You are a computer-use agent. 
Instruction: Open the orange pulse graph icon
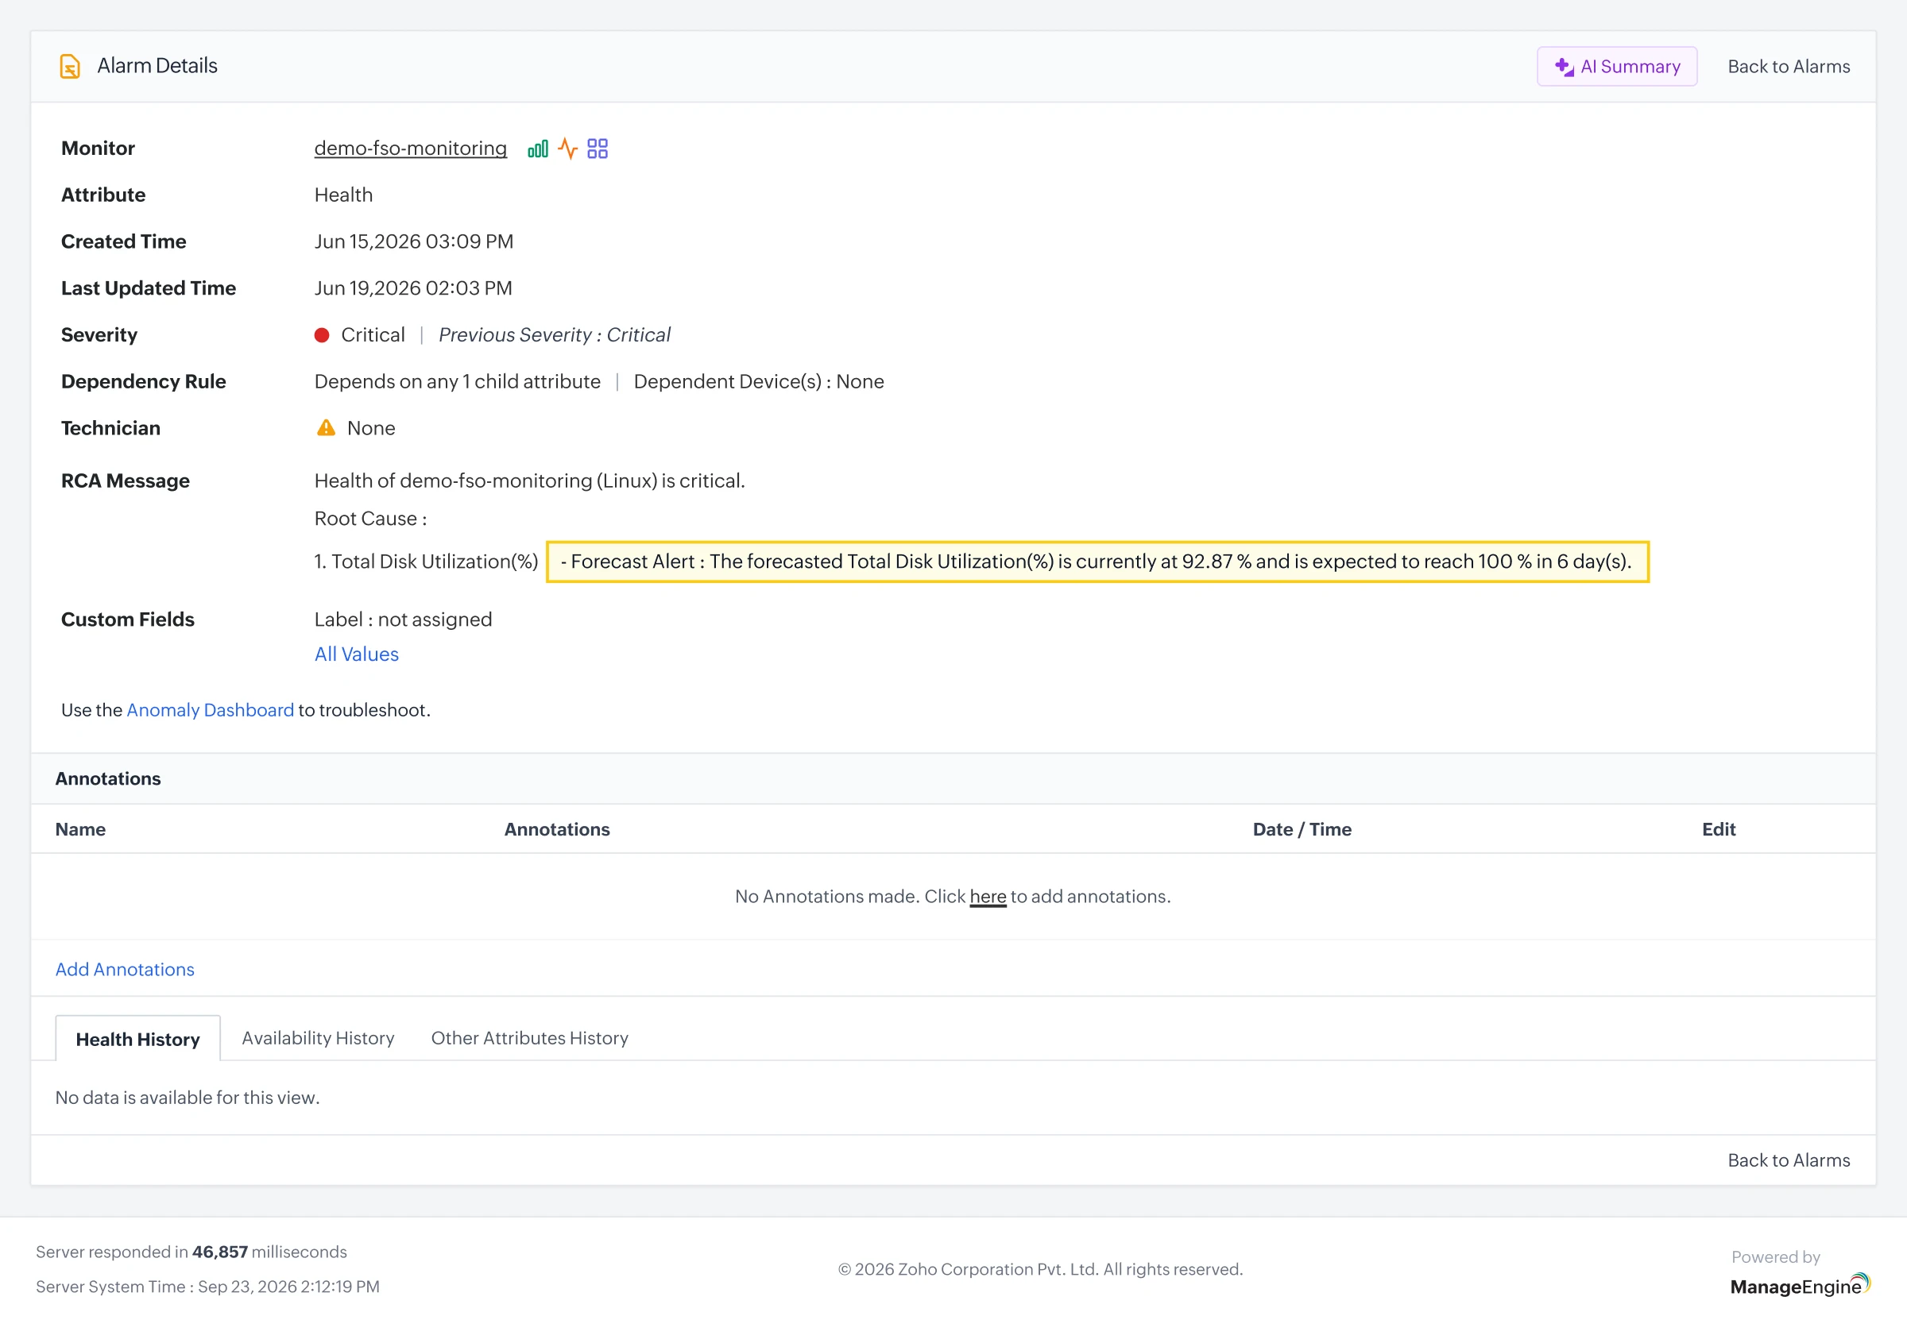[x=567, y=149]
